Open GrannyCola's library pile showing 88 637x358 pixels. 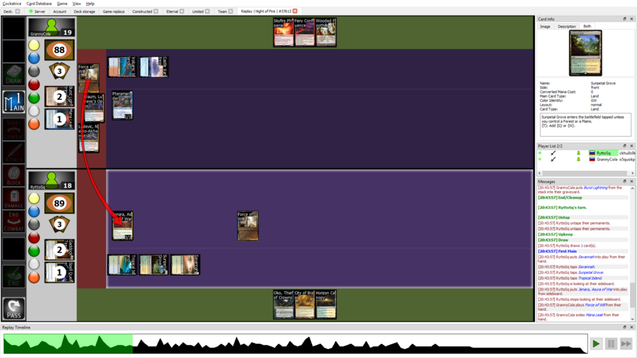[x=59, y=50]
